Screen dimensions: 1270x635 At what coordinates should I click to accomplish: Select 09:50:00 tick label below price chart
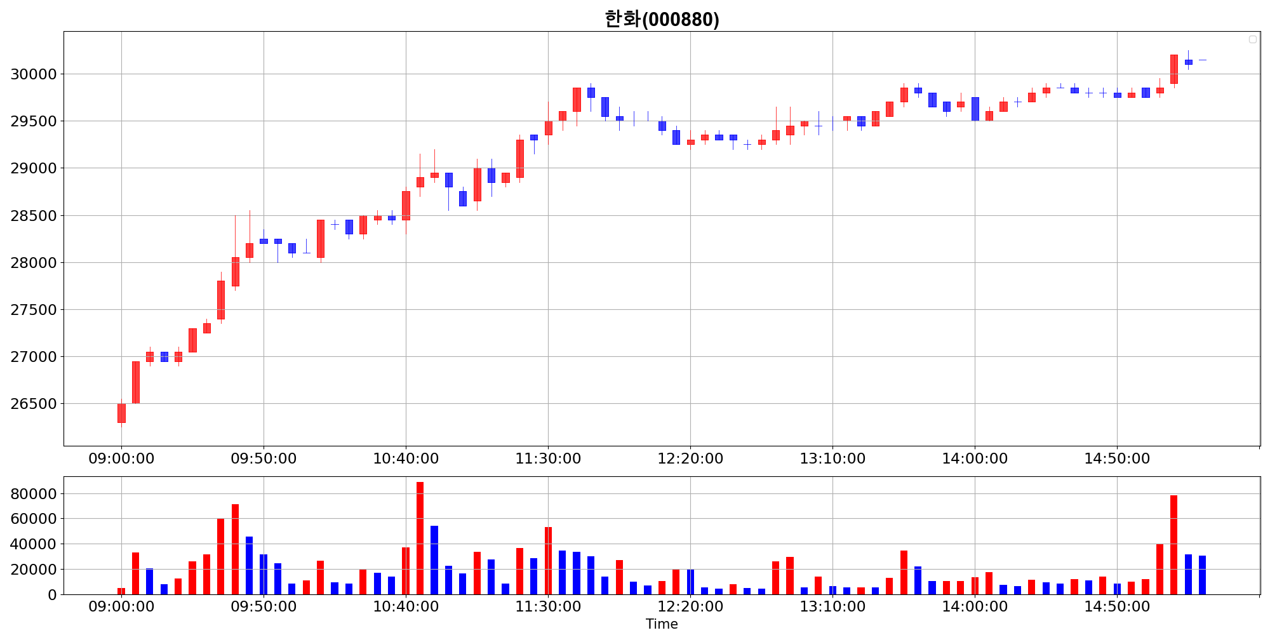click(x=264, y=458)
